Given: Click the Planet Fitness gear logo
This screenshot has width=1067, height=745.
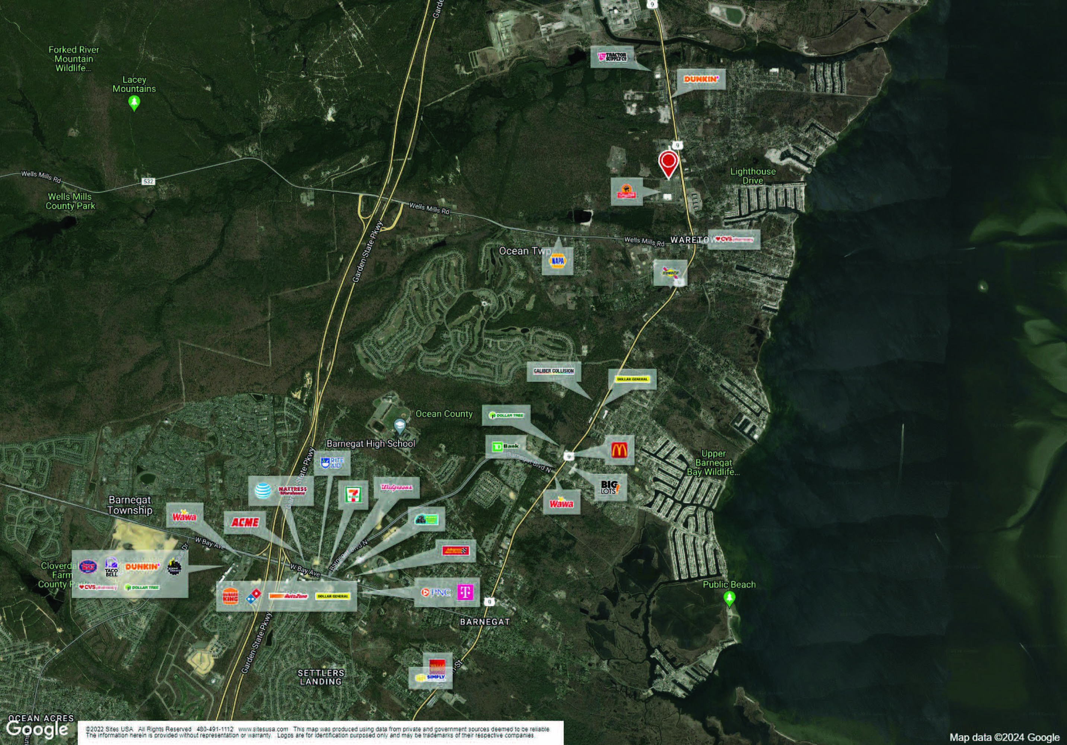Looking at the screenshot, I should pyautogui.click(x=174, y=567).
